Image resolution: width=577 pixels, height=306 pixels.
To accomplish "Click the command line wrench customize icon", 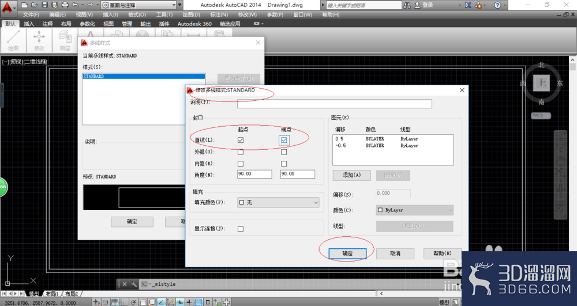I will point(134,284).
